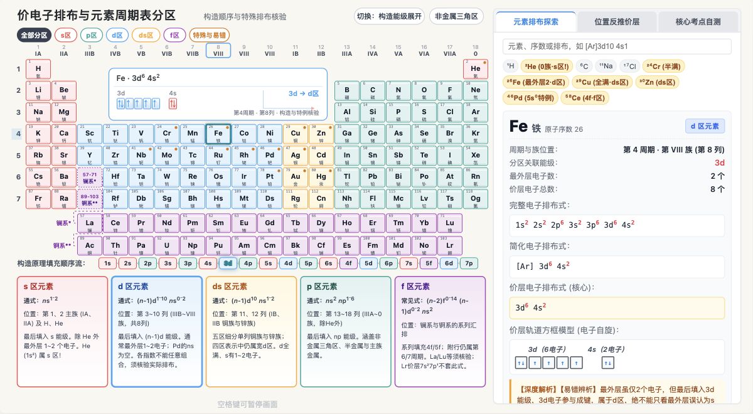
Task: Open the s区元素 info card
Action: (x=61, y=332)
